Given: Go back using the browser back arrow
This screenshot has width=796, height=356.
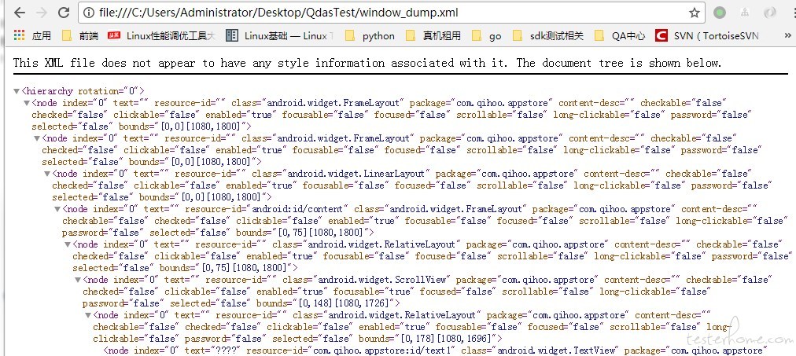Looking at the screenshot, I should (x=20, y=13).
